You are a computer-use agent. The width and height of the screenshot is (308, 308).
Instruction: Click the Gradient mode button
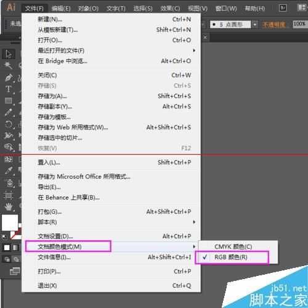16,248
